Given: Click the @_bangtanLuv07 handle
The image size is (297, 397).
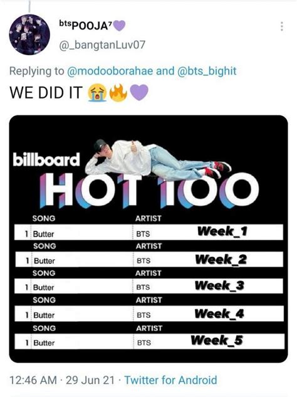Looking at the screenshot, I should coord(102,45).
